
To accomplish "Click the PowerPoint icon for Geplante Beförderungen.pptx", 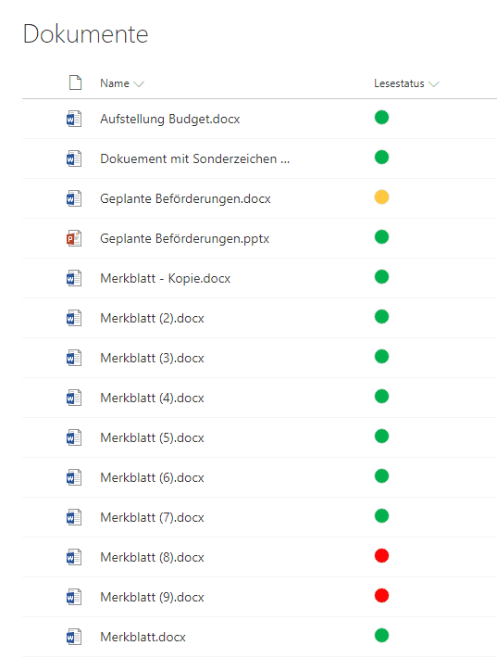I will coord(74,238).
